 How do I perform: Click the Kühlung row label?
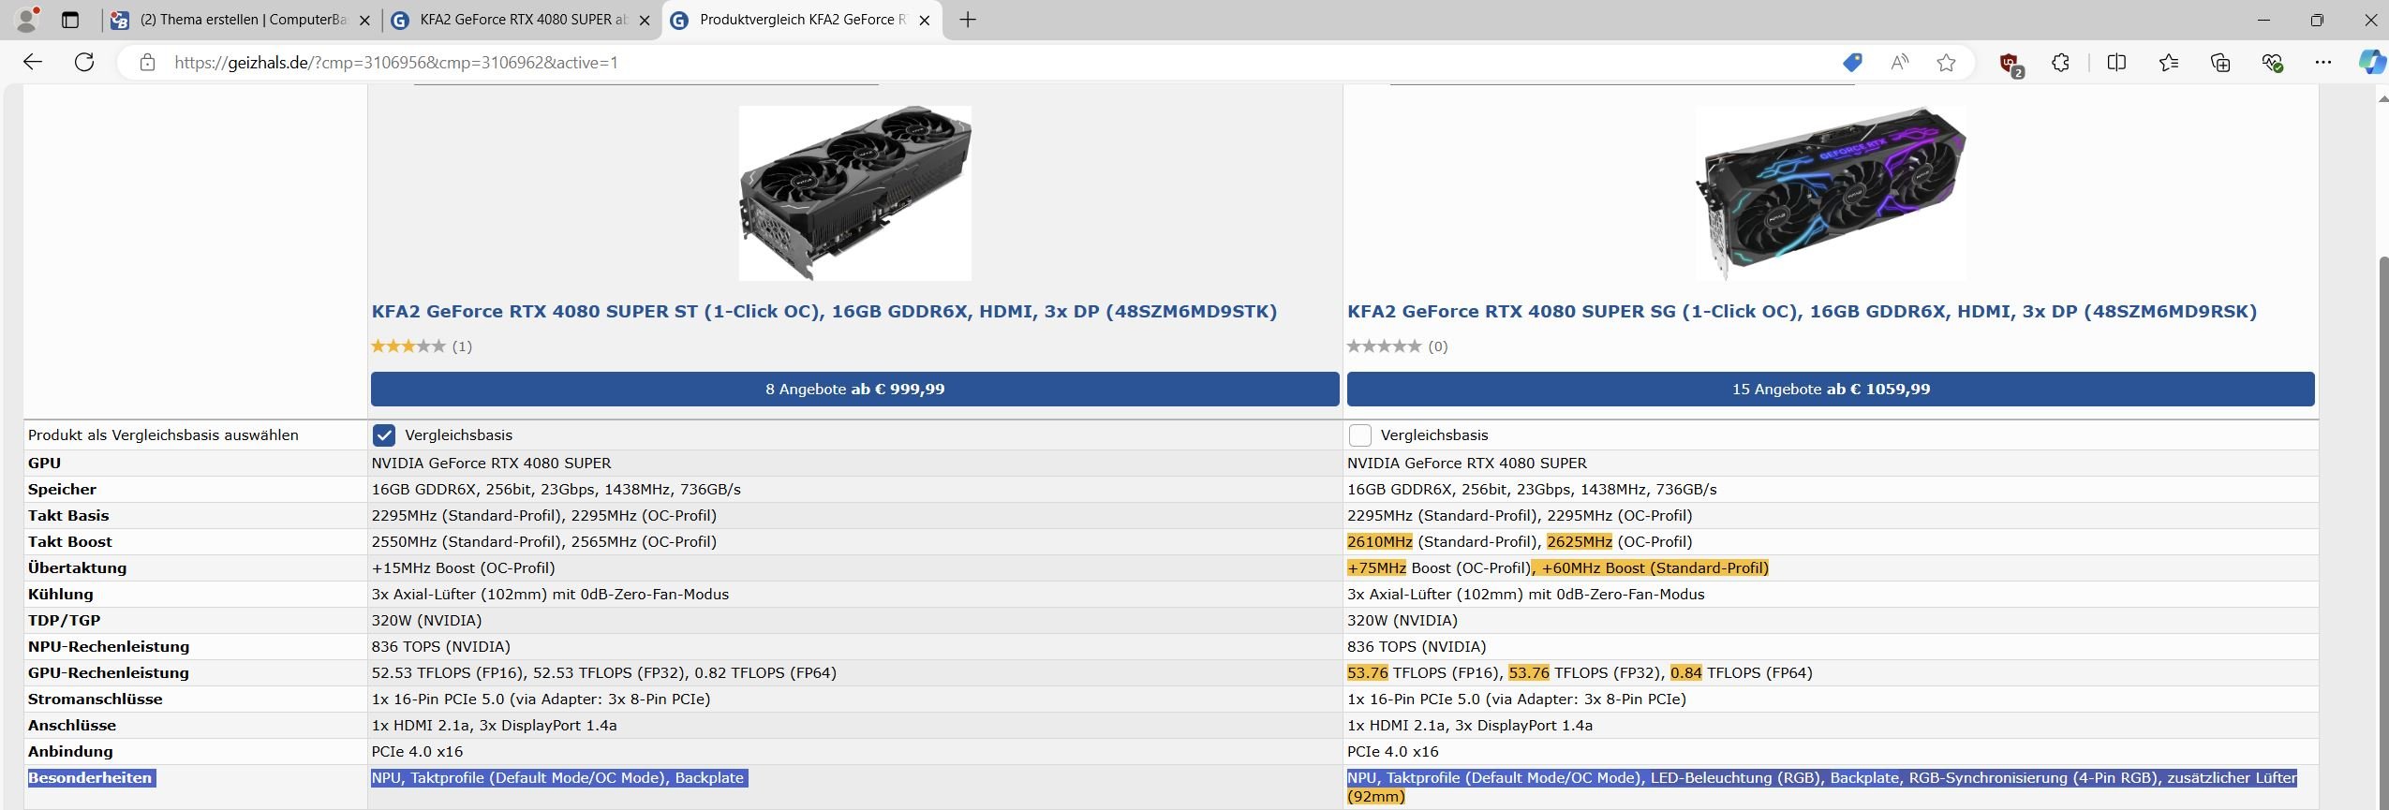point(61,595)
